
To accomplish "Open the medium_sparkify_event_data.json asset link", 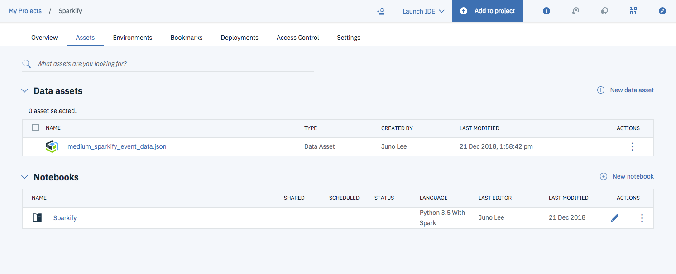I will point(117,146).
